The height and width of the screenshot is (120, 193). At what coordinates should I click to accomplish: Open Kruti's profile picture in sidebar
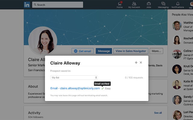(177, 69)
